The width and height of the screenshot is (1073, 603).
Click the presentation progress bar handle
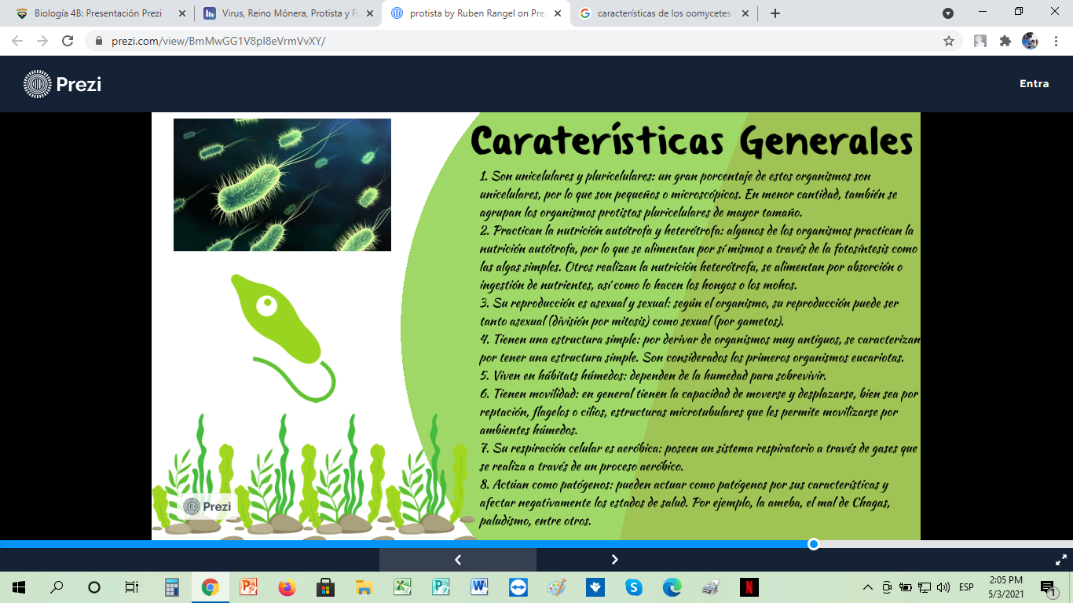812,543
